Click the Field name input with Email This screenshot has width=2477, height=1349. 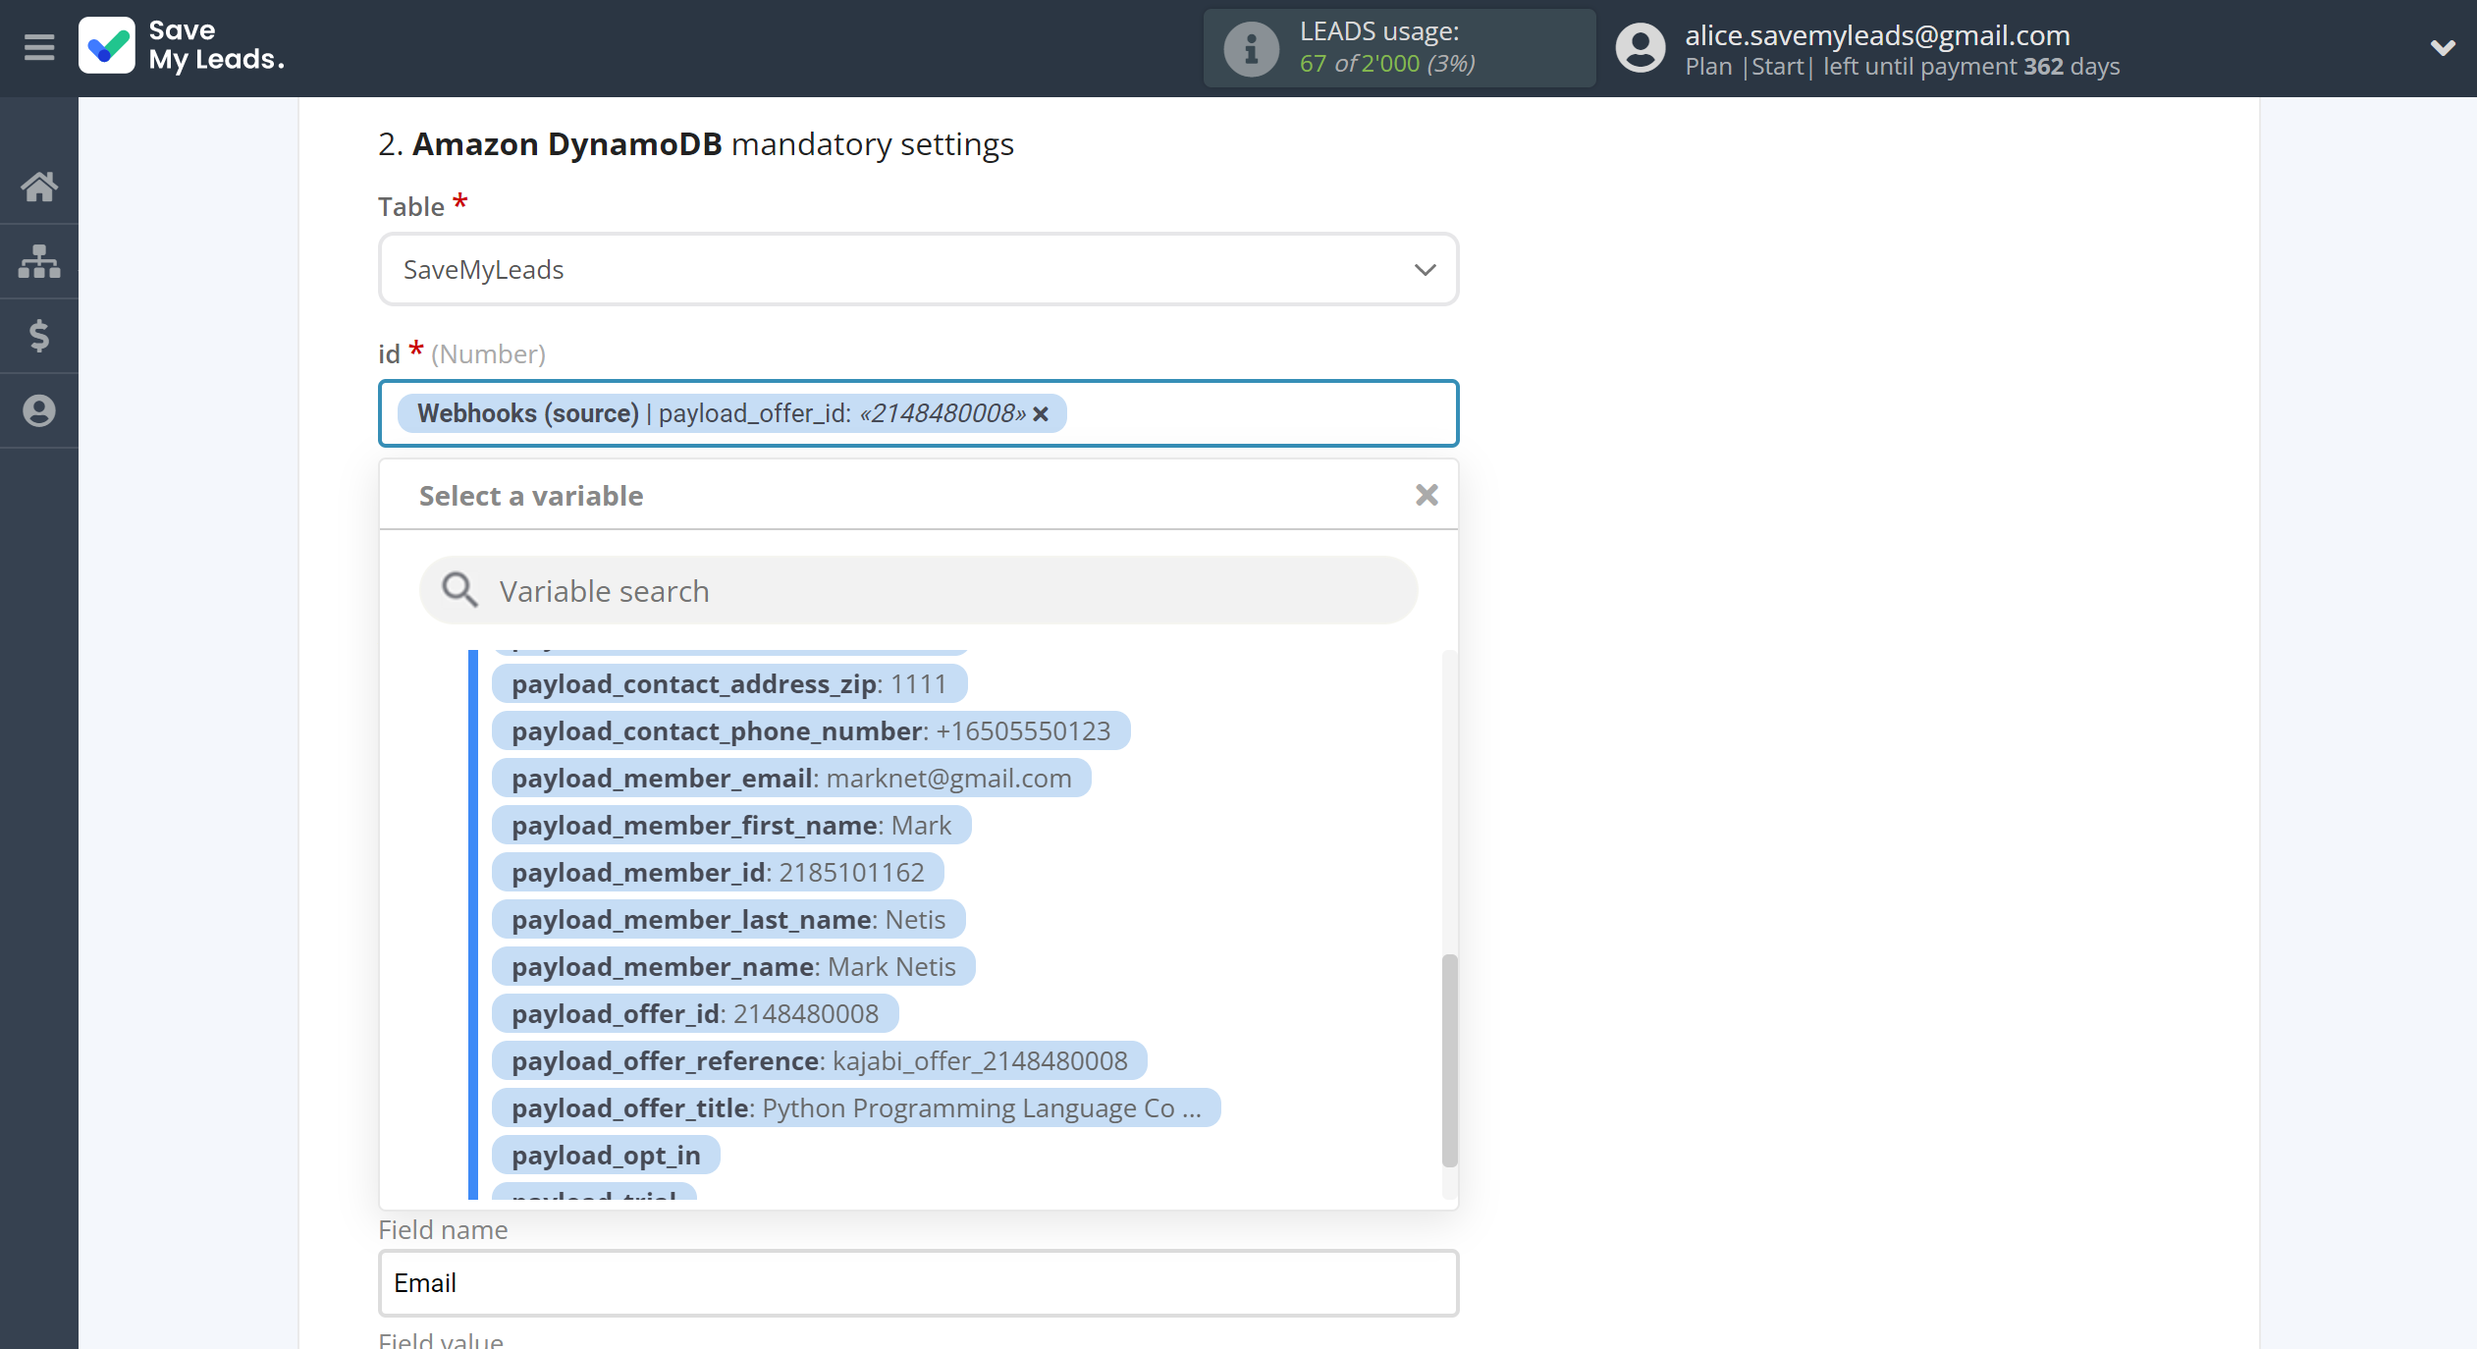coord(918,1282)
